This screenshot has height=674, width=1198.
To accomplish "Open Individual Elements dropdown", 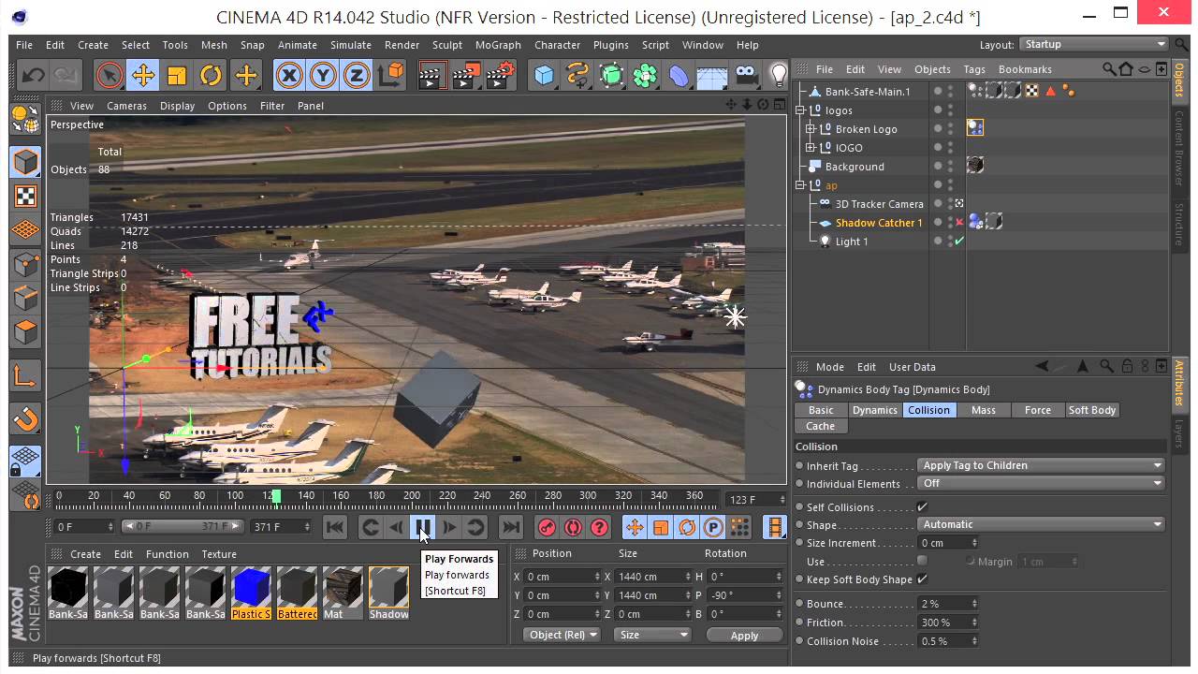I will [1041, 483].
